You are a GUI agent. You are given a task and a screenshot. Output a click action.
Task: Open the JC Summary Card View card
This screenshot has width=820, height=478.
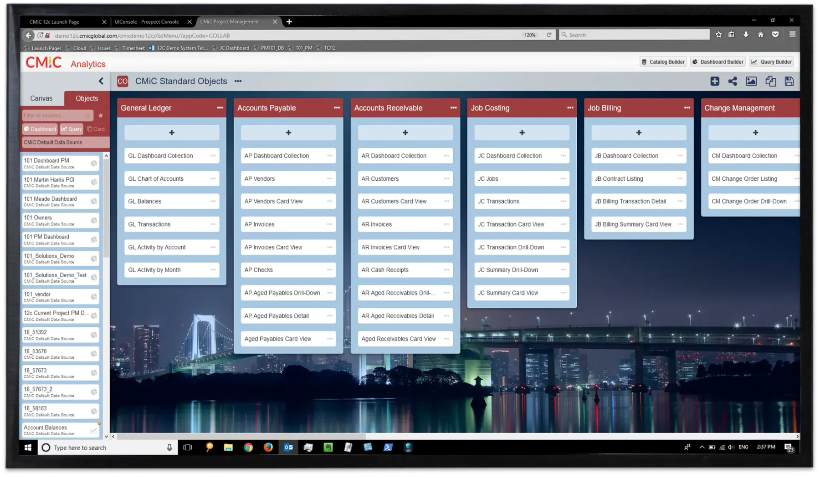tap(522, 293)
